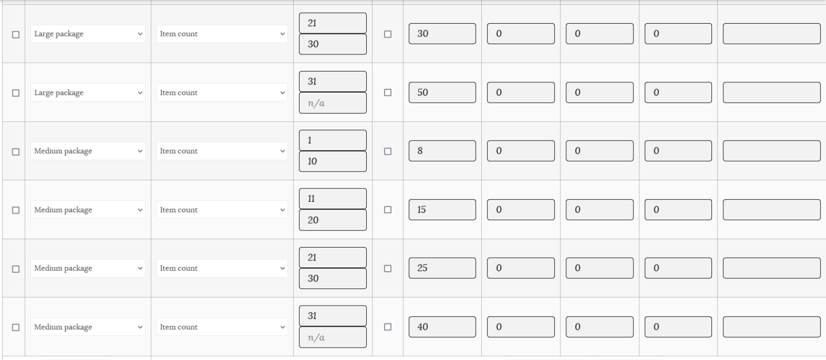This screenshot has width=826, height=360.
Task: Open Medium package dropdown in the 31+ row
Action: point(88,327)
